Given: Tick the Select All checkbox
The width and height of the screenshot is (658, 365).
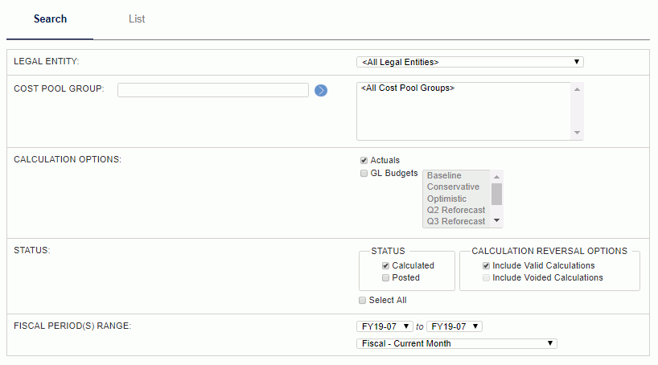Looking at the screenshot, I should pos(362,301).
